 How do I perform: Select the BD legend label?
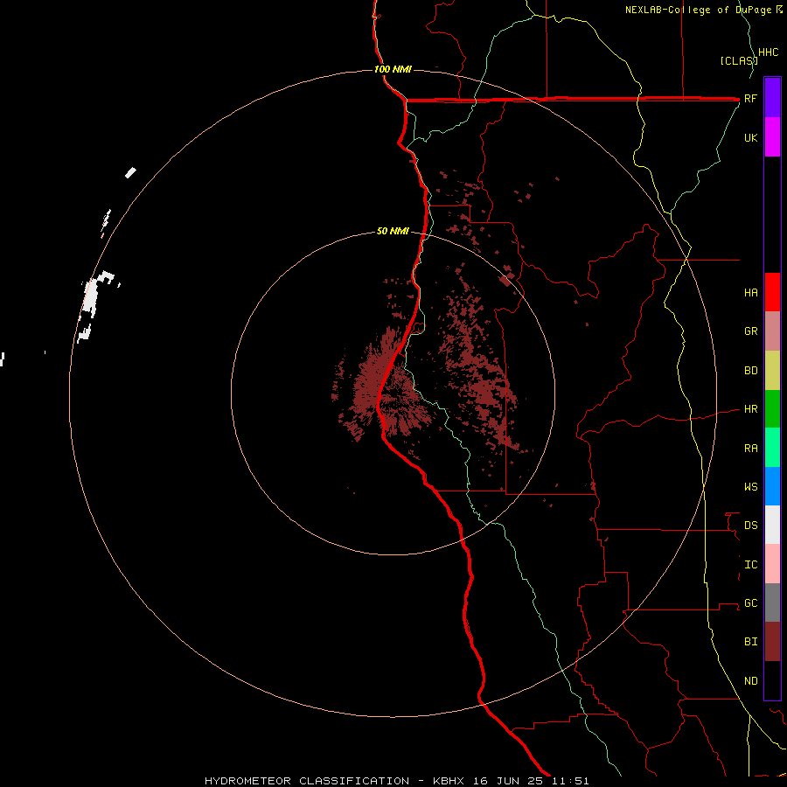click(751, 371)
